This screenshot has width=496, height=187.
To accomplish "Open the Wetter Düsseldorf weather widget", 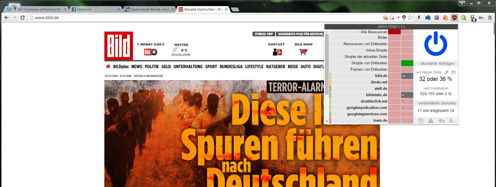I will (x=181, y=50).
